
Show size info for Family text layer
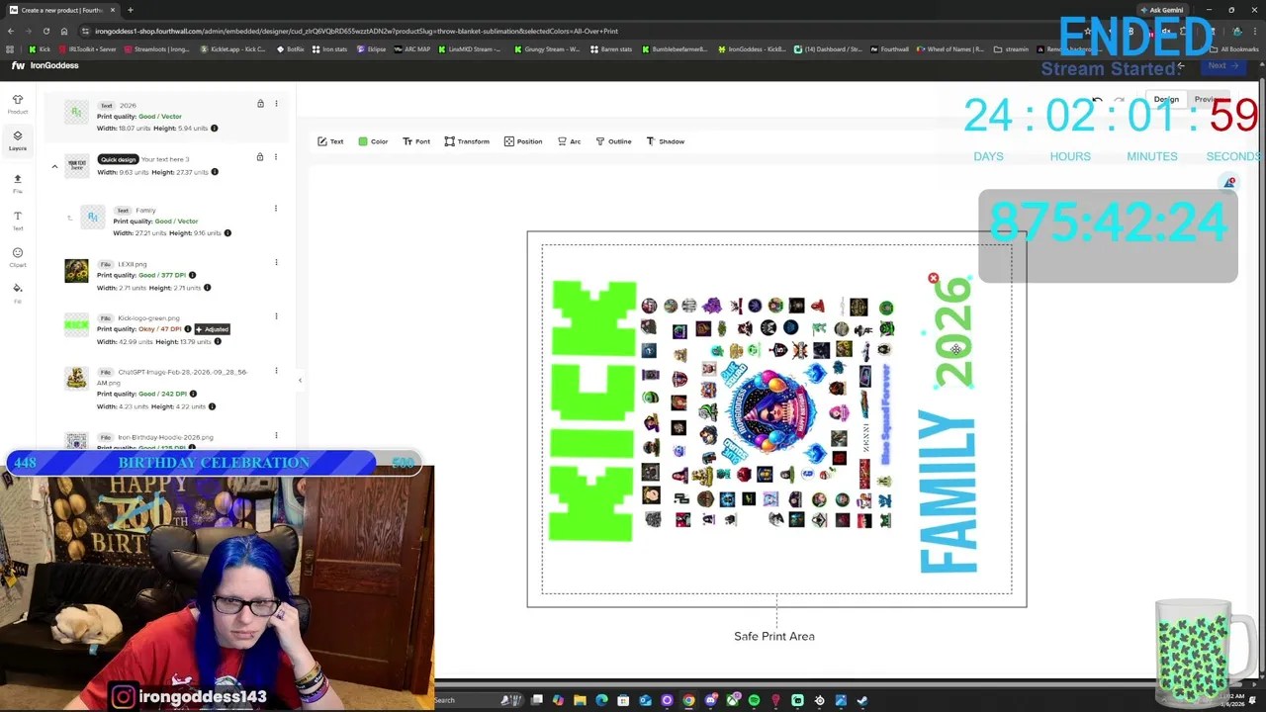coord(227,233)
